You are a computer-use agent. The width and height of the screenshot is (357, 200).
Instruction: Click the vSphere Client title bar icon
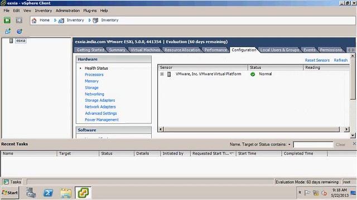(x=3, y=3)
